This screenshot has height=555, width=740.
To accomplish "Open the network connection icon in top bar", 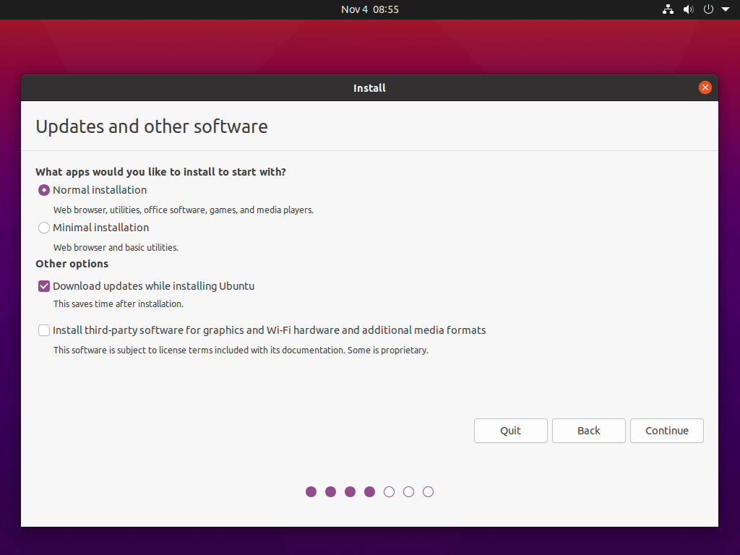I will click(x=668, y=9).
